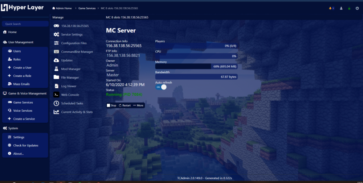The height and width of the screenshot is (183, 363).
Task: Collapse the System sidebar section
Action: [x=13, y=128]
